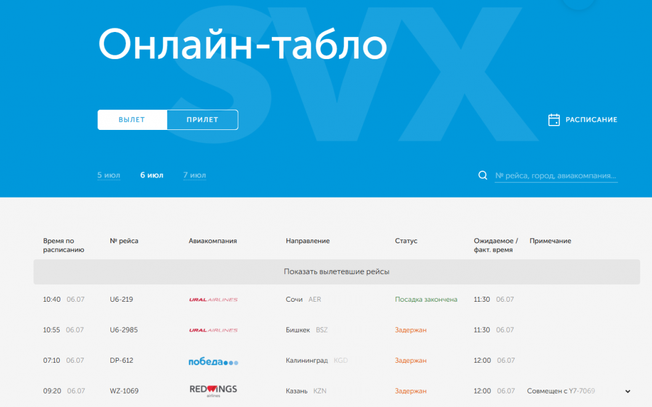Click the Ожидаемое / факт. время header

click(x=495, y=245)
